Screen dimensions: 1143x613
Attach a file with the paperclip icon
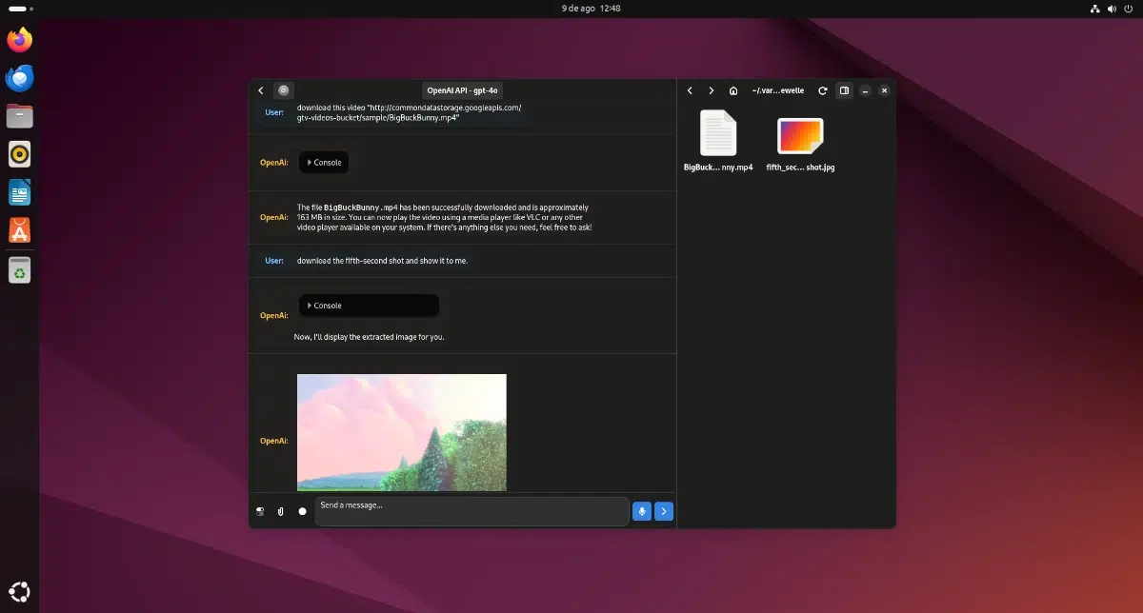tap(281, 511)
